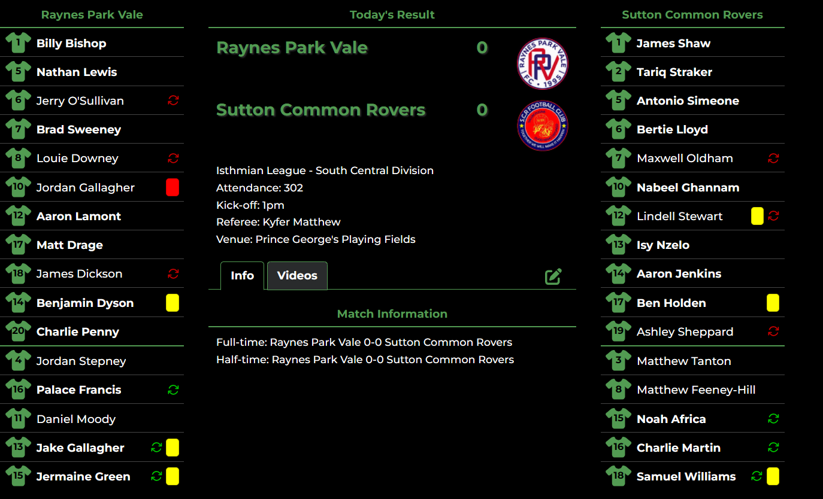This screenshot has width=823, height=499.
Task: Click the yellow card next to Jake Gallagher
Action: coord(173,448)
